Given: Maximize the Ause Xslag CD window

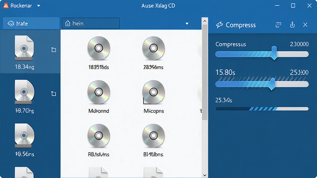Looking at the screenshot, I should pyautogui.click(x=293, y=6).
